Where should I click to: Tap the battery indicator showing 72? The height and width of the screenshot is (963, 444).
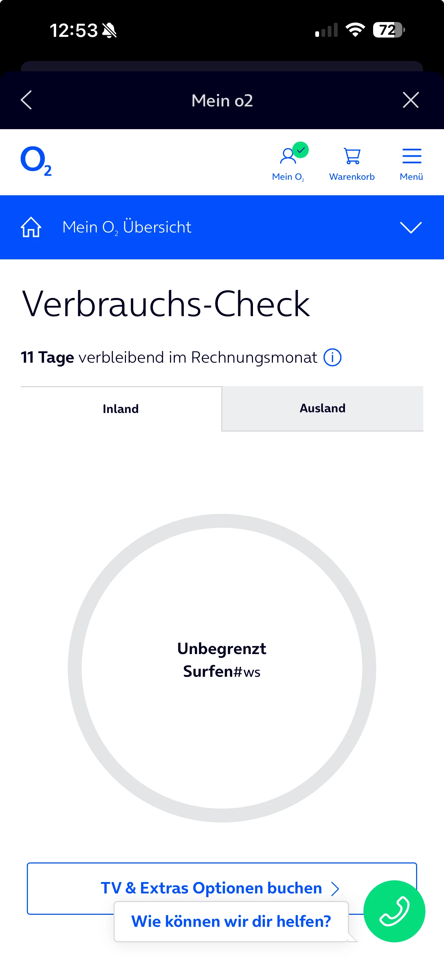(389, 30)
